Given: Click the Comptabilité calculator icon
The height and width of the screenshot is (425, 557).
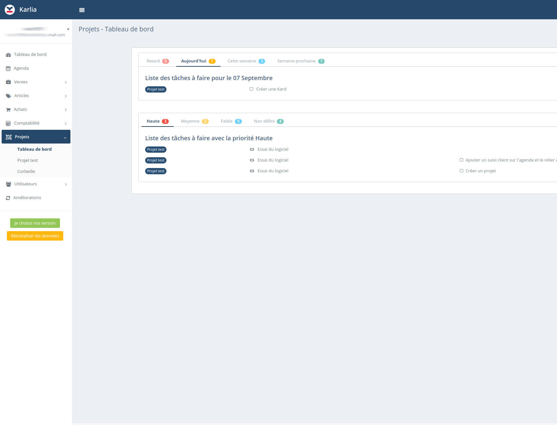Looking at the screenshot, I should pyautogui.click(x=8, y=124).
